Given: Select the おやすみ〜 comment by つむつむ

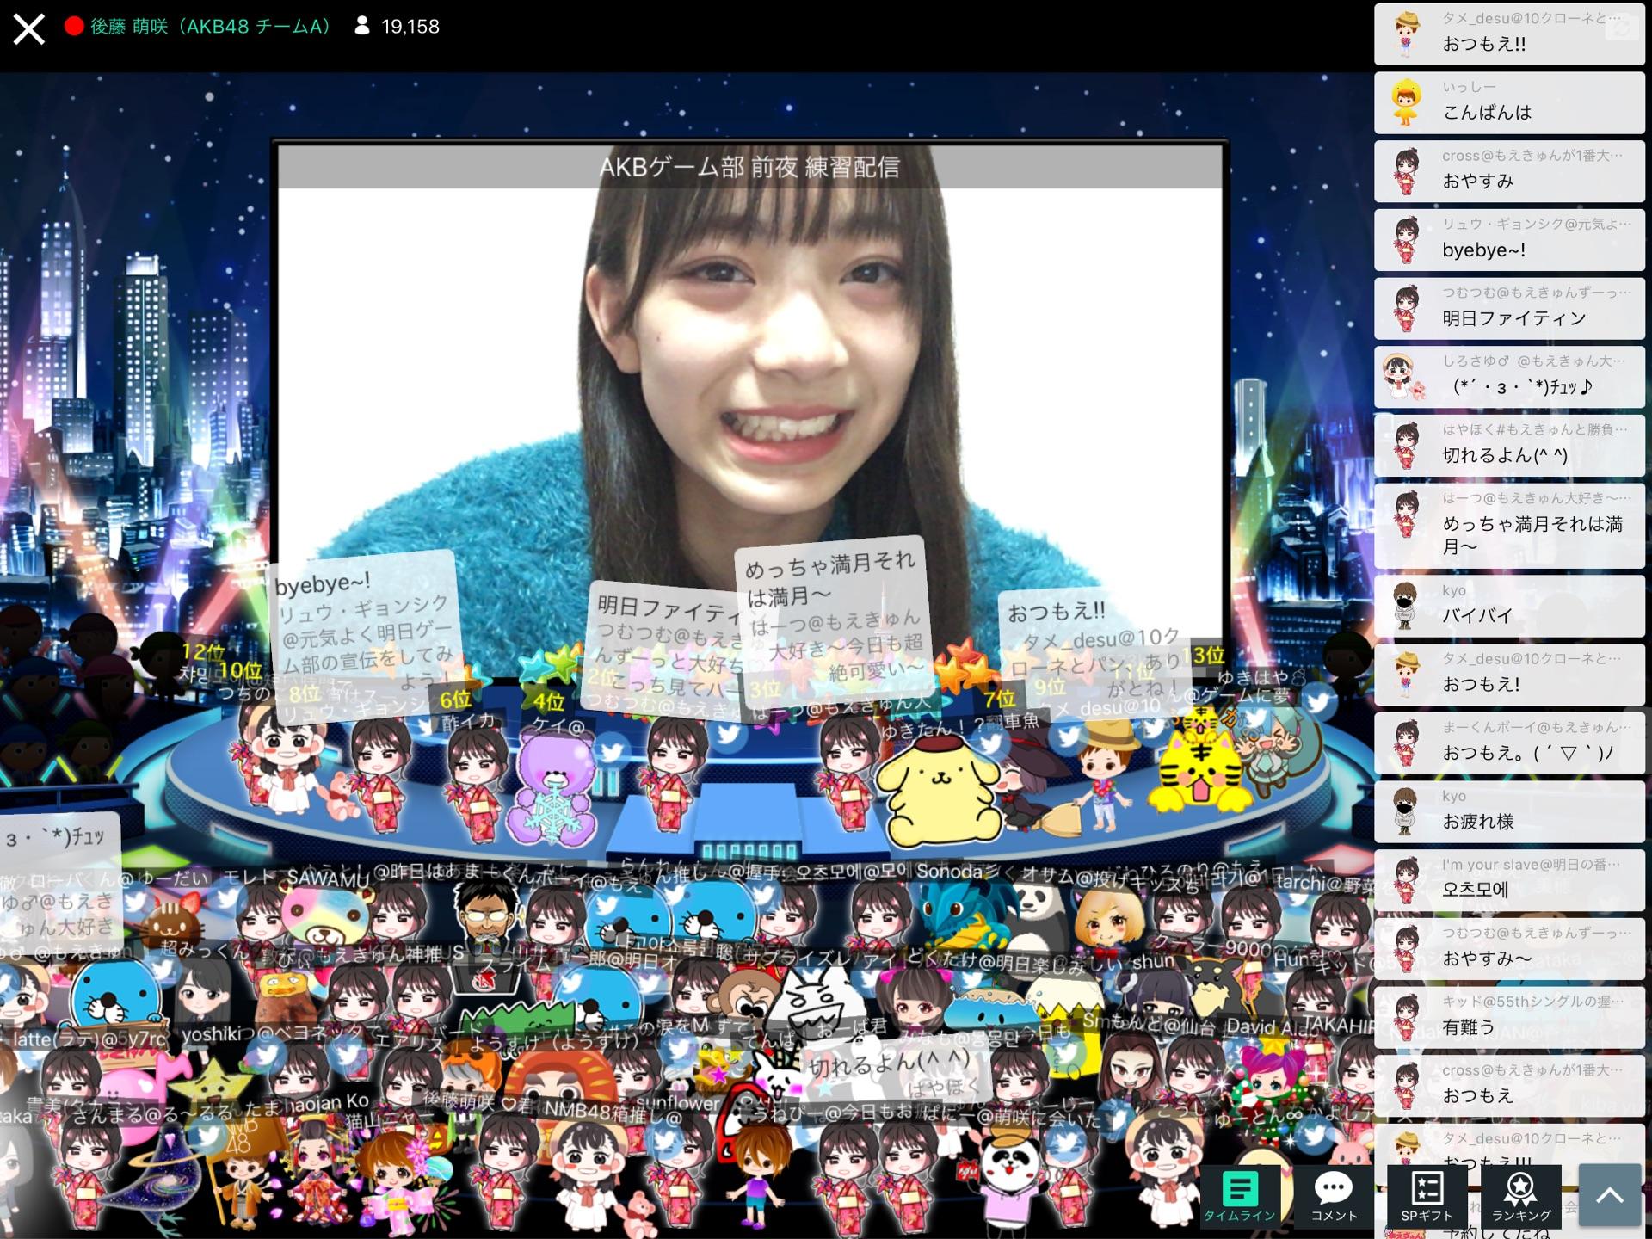Looking at the screenshot, I should [x=1509, y=949].
